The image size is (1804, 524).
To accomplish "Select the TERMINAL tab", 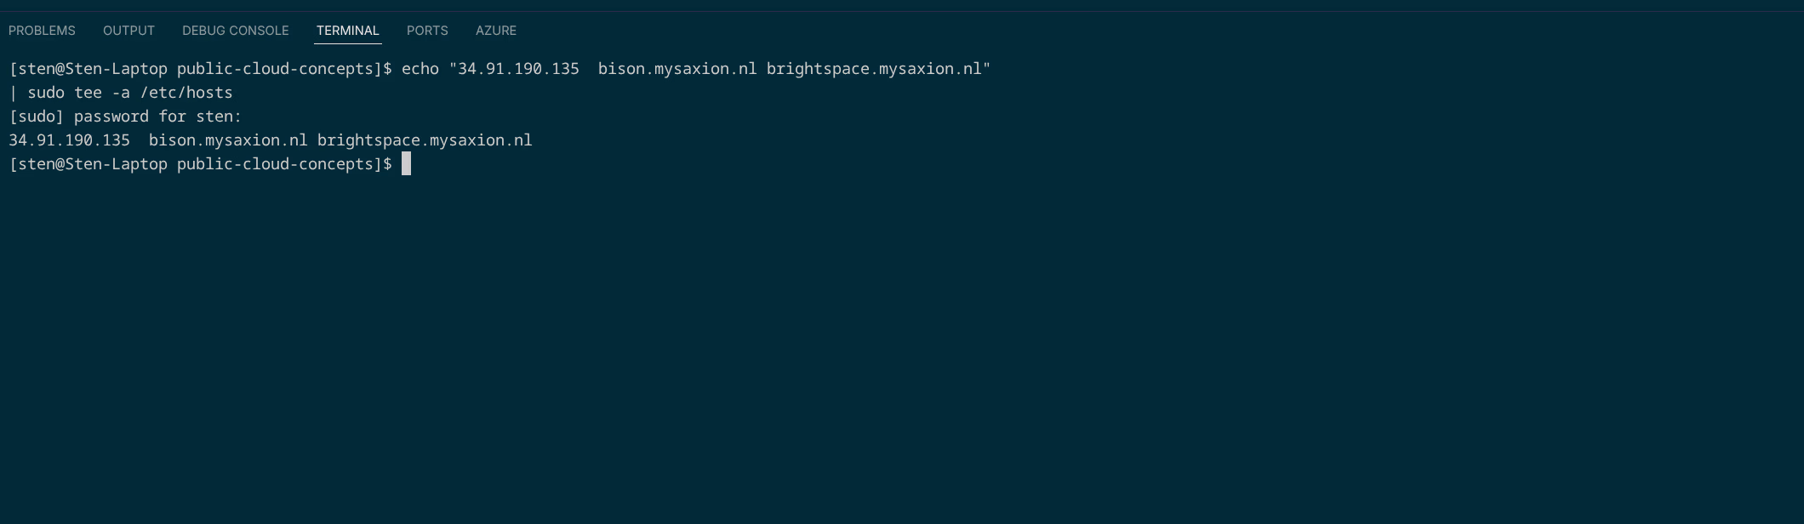I will (347, 31).
